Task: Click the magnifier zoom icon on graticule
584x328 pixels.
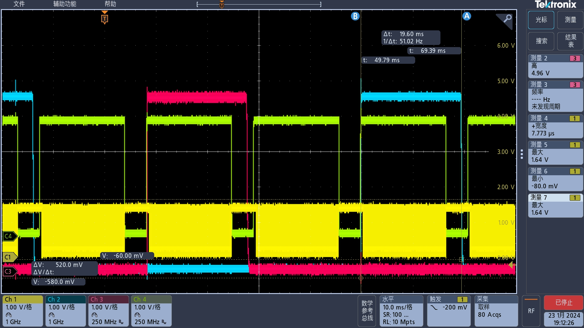Action: click(x=506, y=19)
